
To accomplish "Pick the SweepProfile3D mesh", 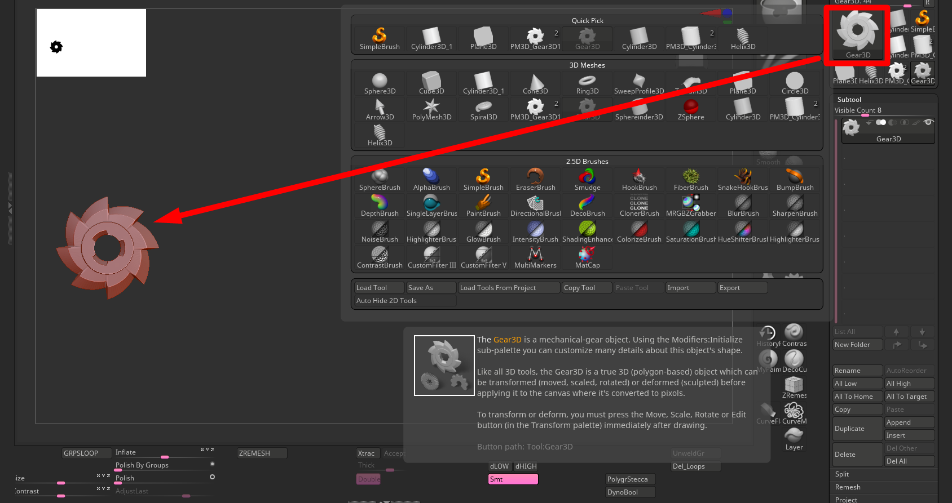I will pos(639,83).
